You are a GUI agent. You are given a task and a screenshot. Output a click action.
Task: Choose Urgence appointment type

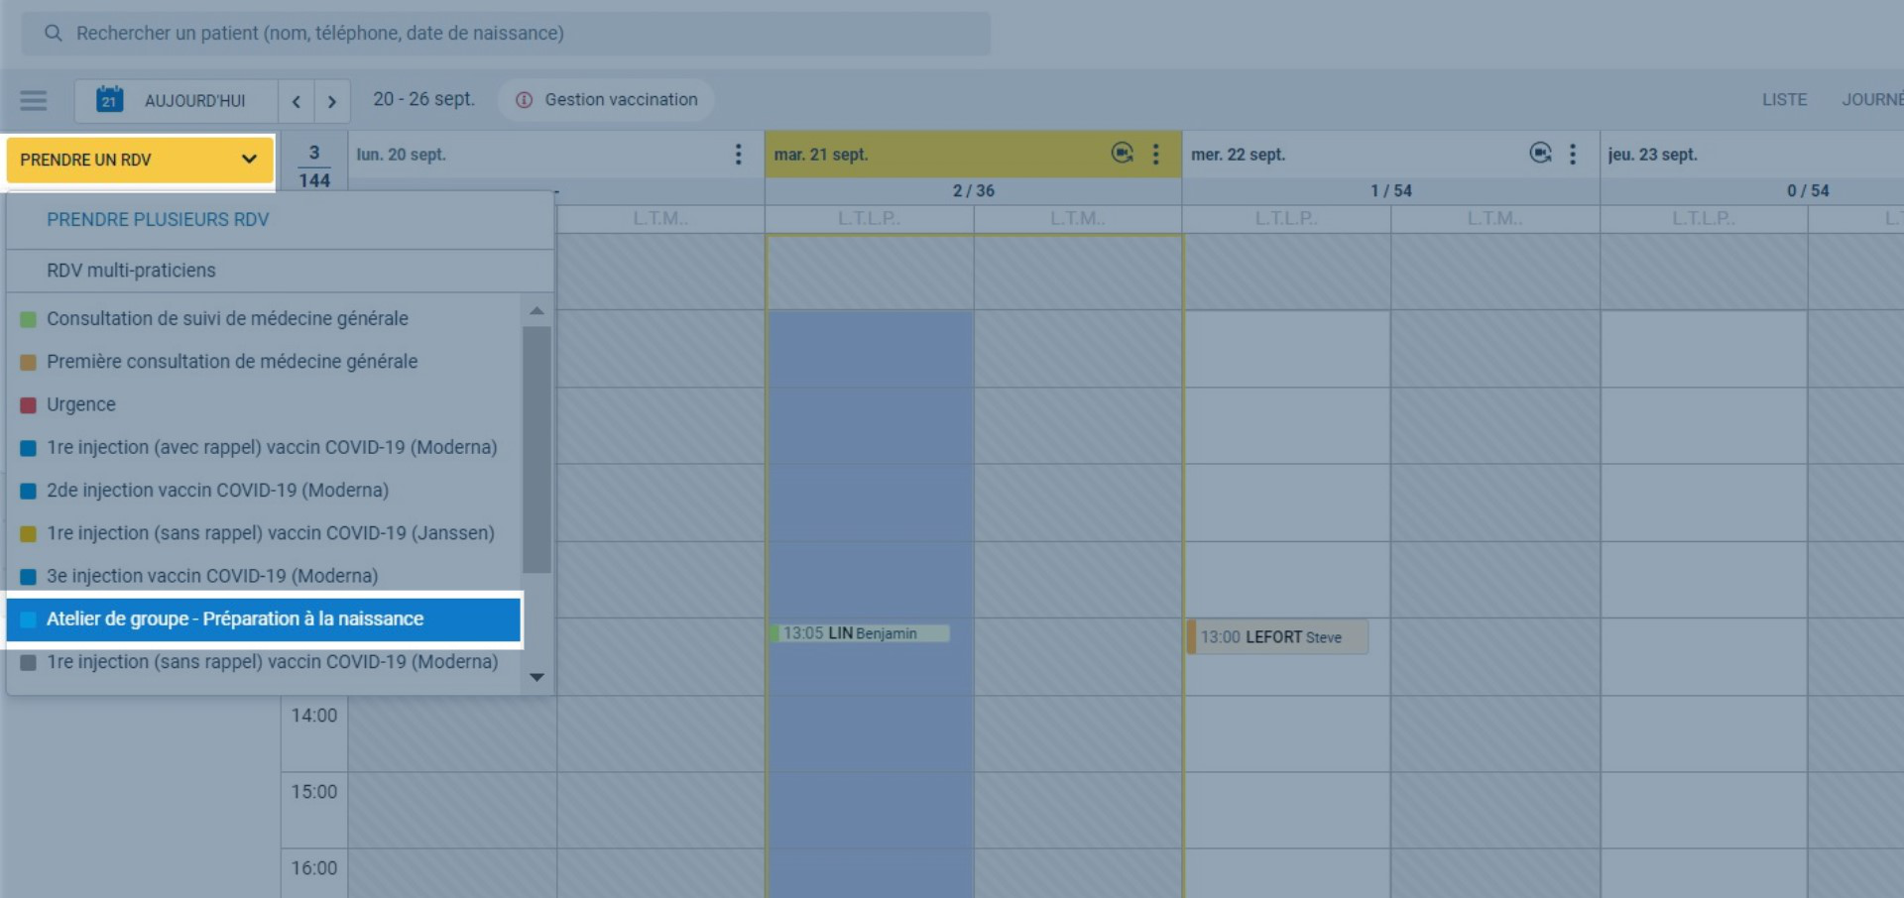(x=81, y=404)
